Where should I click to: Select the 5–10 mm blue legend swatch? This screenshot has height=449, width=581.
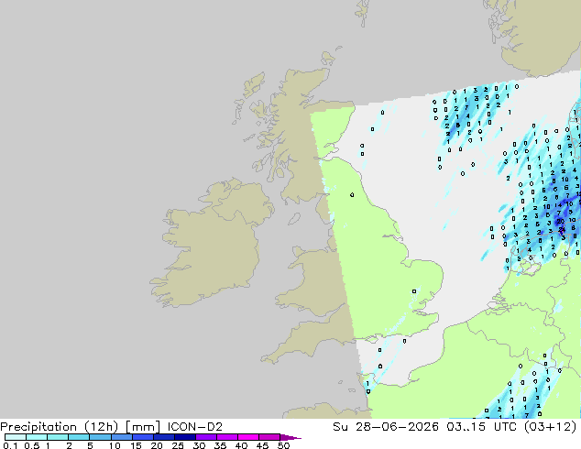point(100,437)
